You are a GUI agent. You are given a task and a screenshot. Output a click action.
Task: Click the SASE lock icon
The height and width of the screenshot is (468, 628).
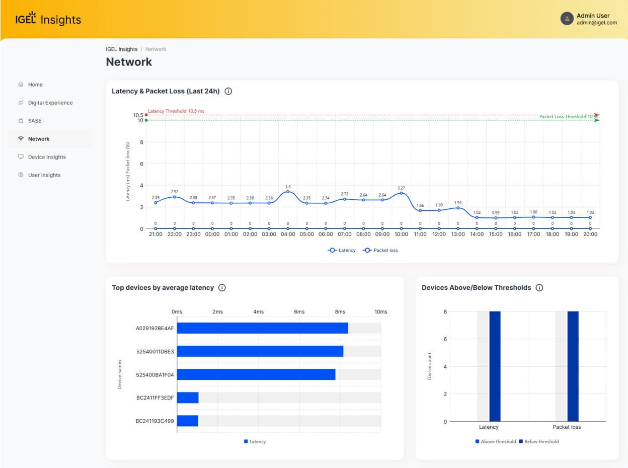(21, 121)
